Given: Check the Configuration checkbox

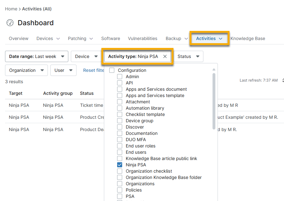Looking at the screenshot, I should 112,70.
